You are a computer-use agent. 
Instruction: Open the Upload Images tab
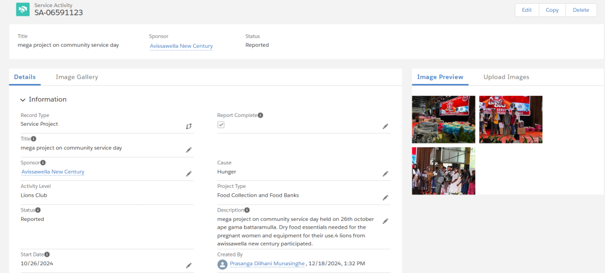[x=506, y=77]
